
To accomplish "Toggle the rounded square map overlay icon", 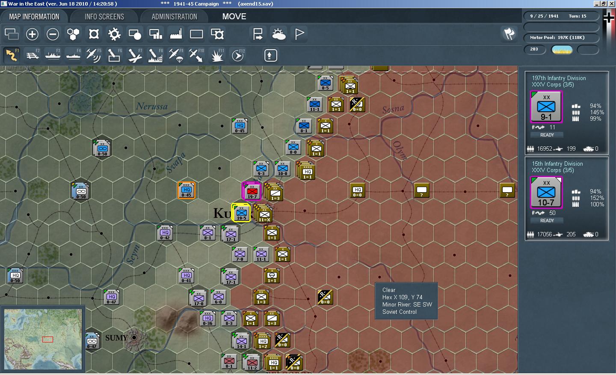I will coord(94,34).
